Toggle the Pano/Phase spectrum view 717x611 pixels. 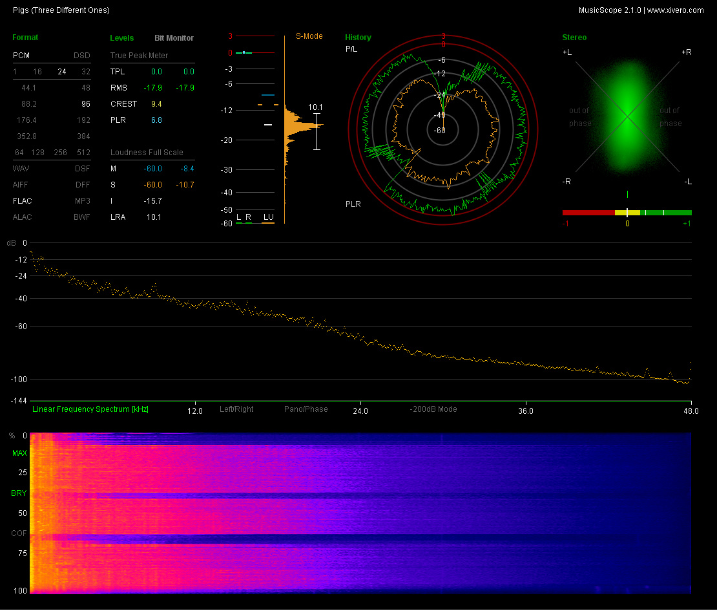(306, 409)
